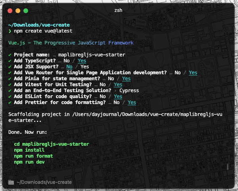The height and width of the screenshot is (191, 238).
Task: Click the checkmark beside Add ESLint
Action: pos(10,96)
